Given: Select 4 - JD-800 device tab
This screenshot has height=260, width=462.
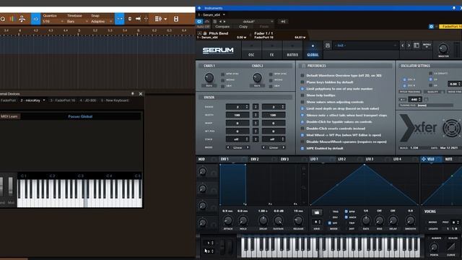Looking at the screenshot, I should [x=88, y=100].
